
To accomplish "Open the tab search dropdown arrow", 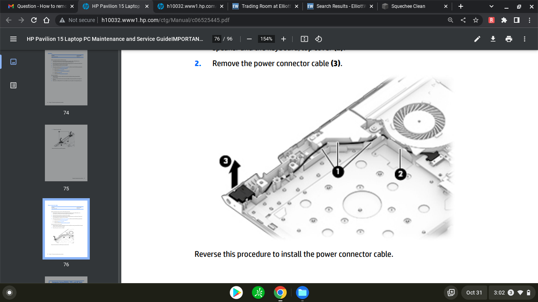I will tap(491, 6).
